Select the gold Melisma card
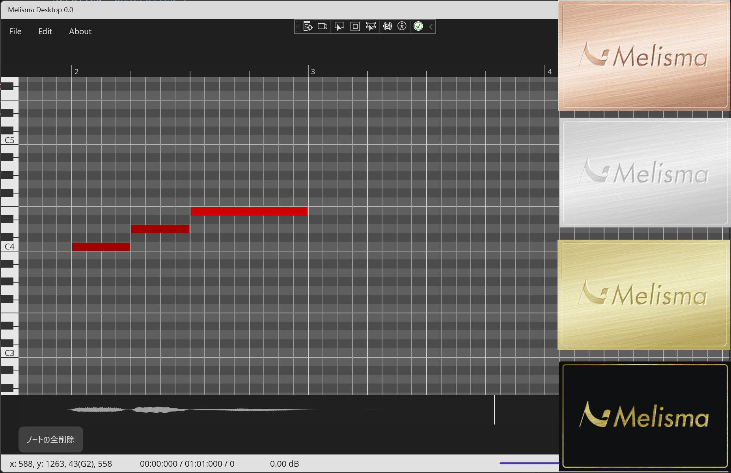 [x=644, y=295]
